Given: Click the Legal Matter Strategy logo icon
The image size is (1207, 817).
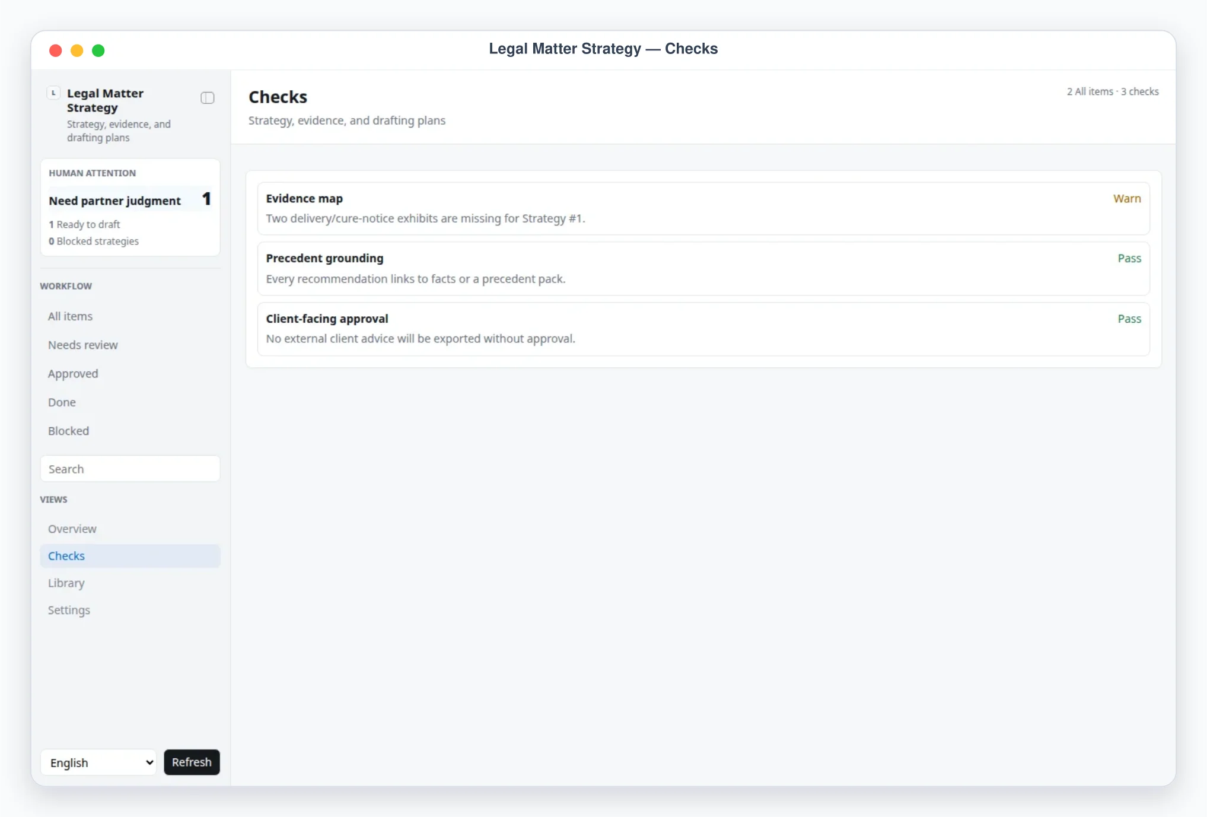Looking at the screenshot, I should [x=53, y=93].
